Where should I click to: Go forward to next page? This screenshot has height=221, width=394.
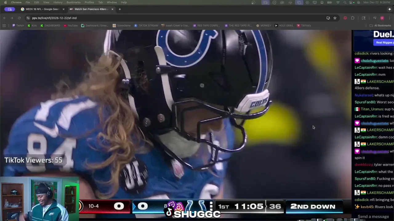coord(12,18)
